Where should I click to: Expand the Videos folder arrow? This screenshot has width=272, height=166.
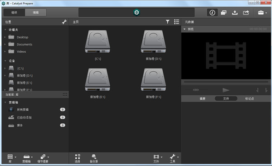5,51
